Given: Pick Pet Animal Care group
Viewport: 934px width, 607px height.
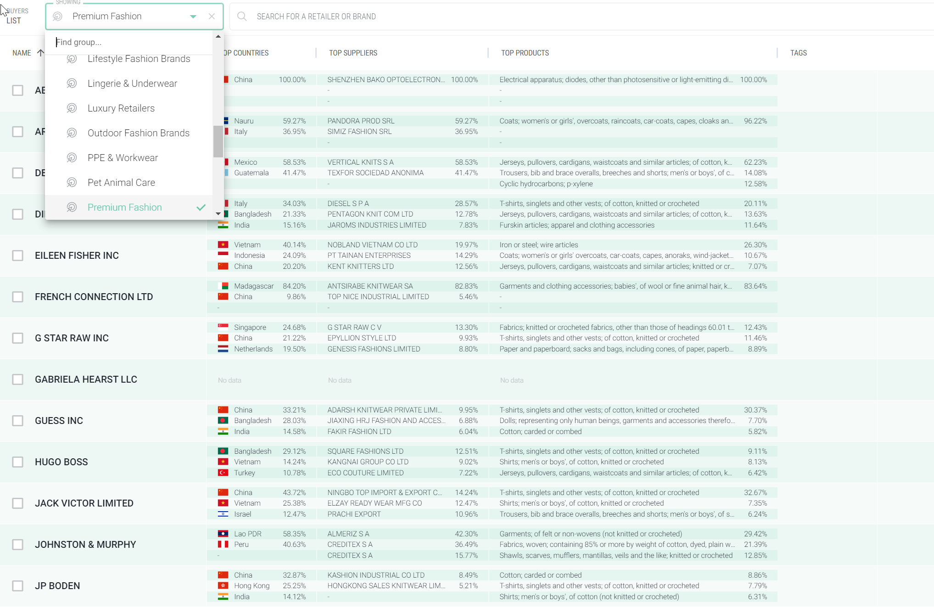Looking at the screenshot, I should (129, 183).
